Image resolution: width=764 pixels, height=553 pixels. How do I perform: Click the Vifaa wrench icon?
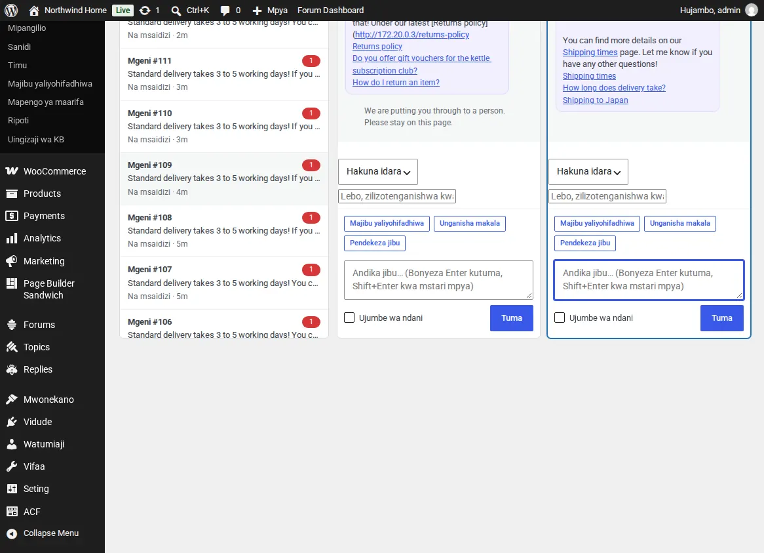[12, 466]
